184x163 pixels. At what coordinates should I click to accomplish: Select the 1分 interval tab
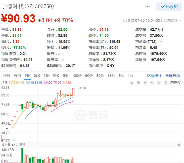(131, 76)
